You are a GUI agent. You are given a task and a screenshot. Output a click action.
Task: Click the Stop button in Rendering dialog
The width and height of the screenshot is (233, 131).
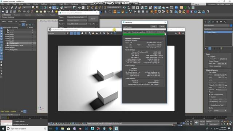pos(154,27)
